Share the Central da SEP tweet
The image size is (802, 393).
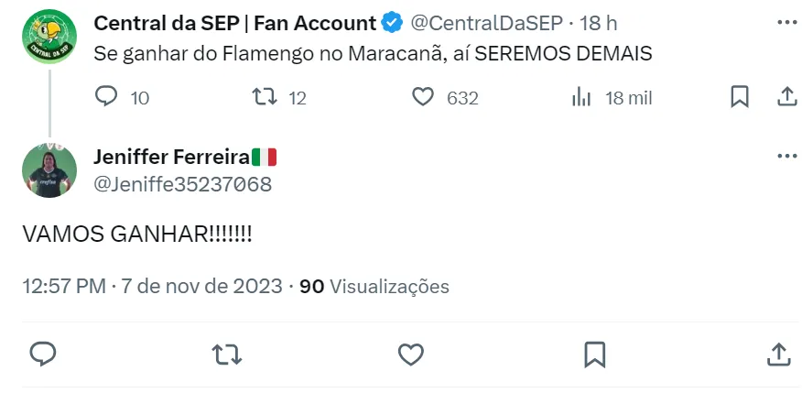pos(786,97)
